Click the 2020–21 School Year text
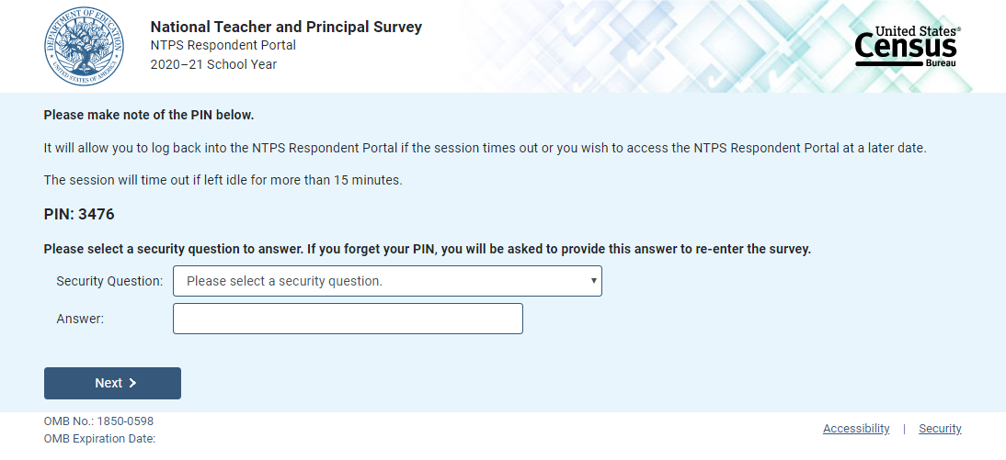 point(213,64)
